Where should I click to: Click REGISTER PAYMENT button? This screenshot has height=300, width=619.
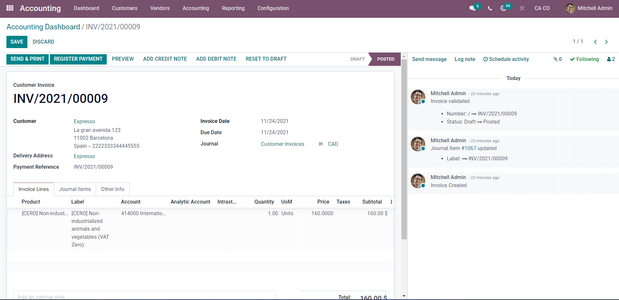point(78,59)
